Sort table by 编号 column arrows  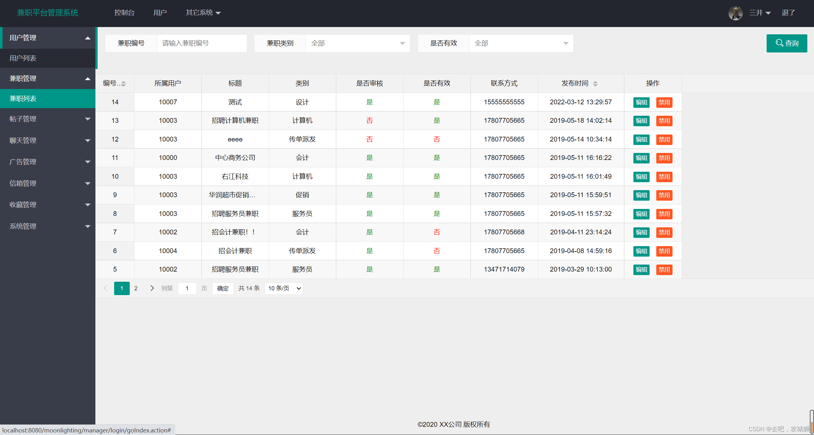point(123,84)
